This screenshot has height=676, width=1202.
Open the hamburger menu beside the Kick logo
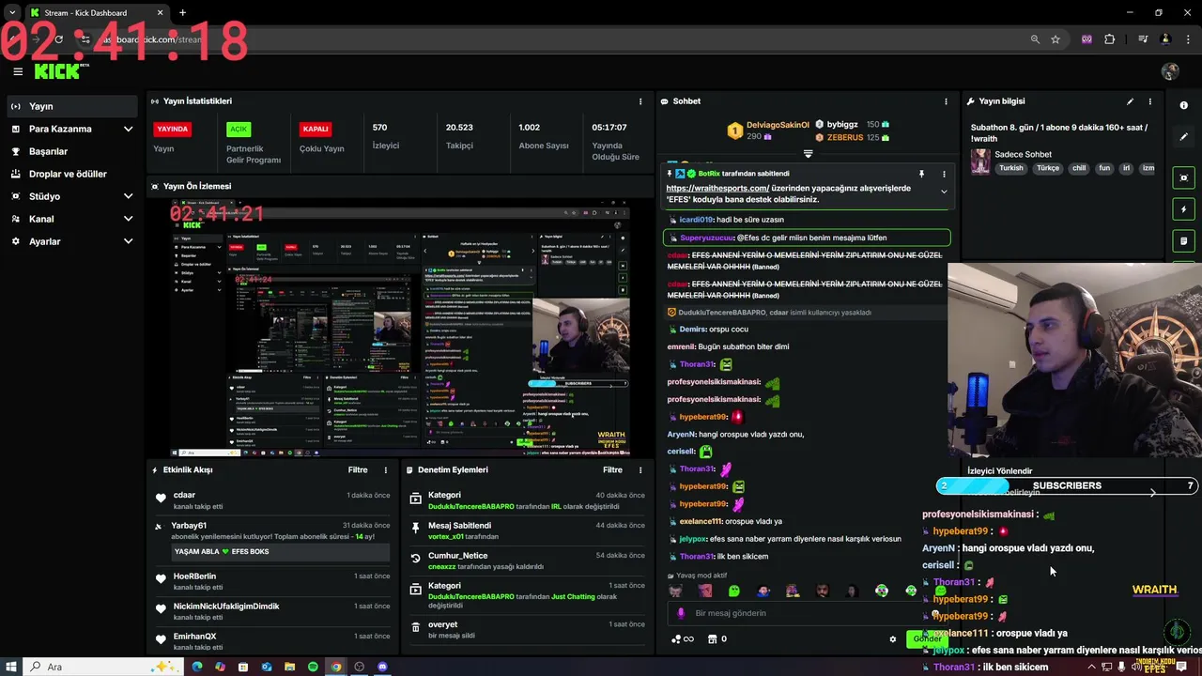[x=18, y=71]
